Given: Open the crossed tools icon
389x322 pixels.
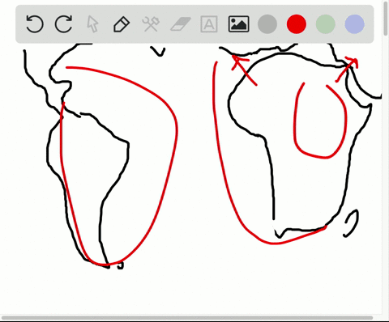Looking at the screenshot, I should pyautogui.click(x=151, y=24).
